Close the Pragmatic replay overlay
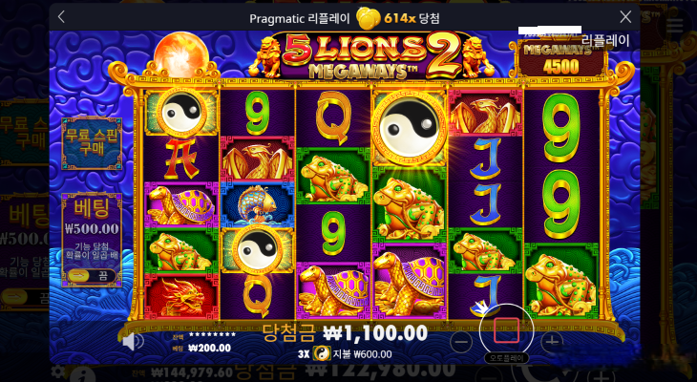This screenshot has height=382, width=697. click(625, 17)
